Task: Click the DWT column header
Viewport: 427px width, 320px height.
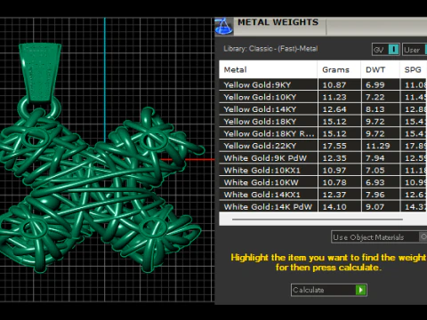Action: 380,69
